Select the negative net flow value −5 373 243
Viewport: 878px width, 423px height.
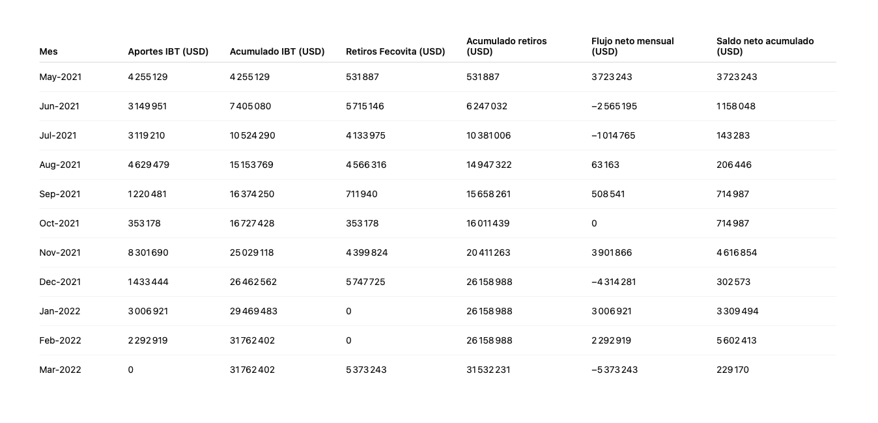coord(614,370)
